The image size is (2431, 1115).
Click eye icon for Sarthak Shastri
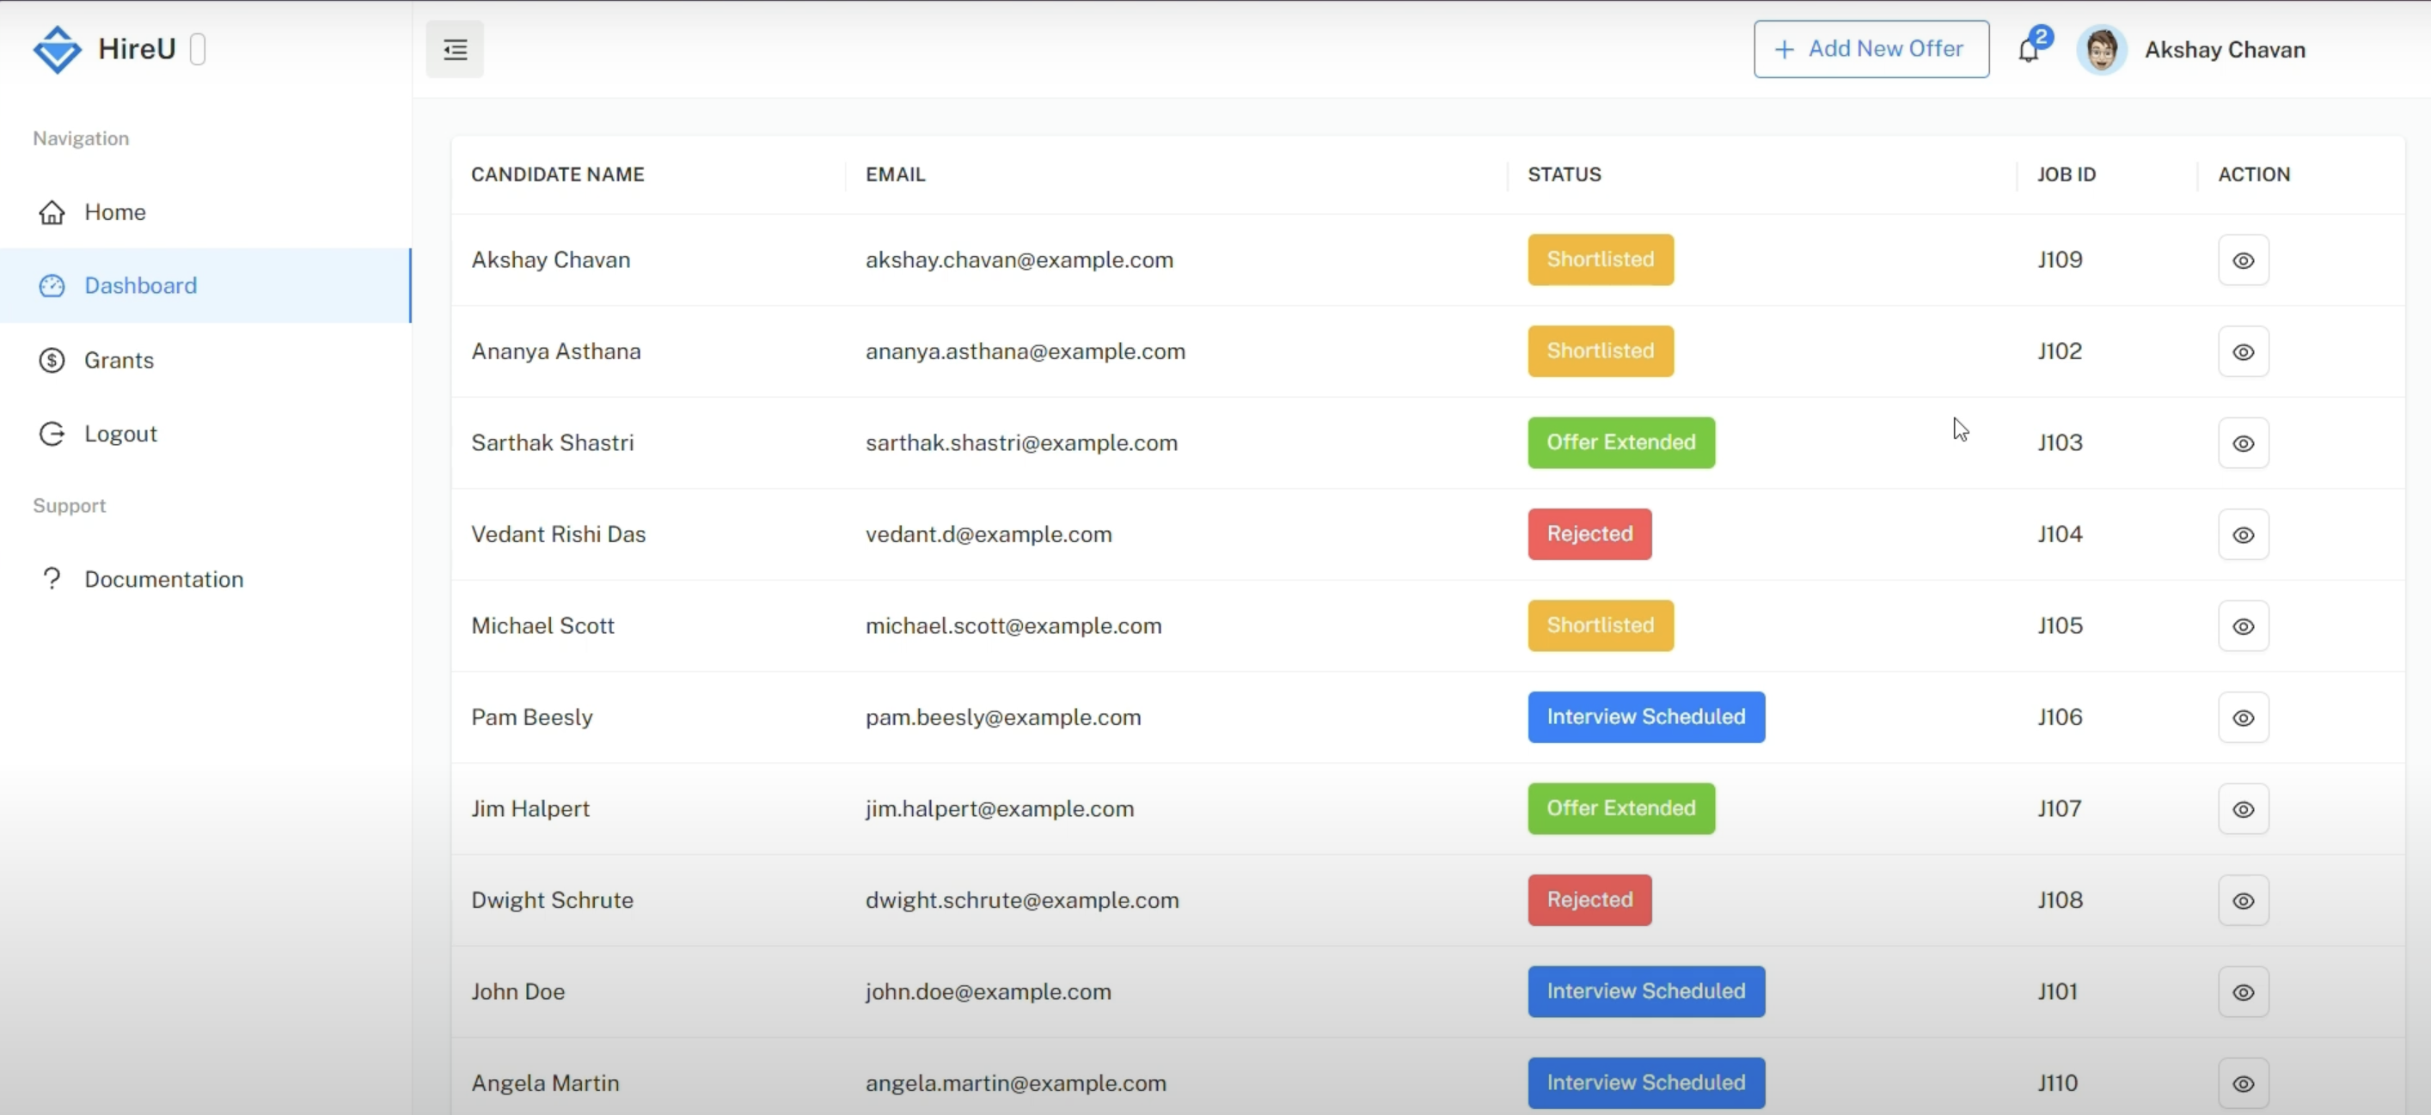(x=2244, y=443)
